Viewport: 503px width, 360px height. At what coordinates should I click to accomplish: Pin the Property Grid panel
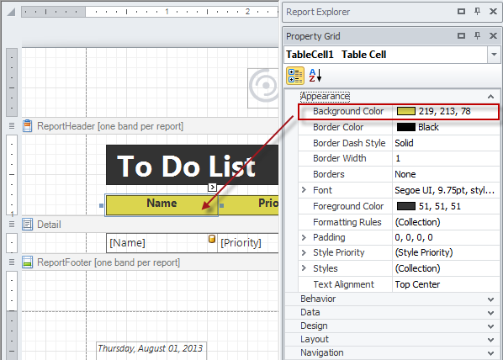[477, 35]
